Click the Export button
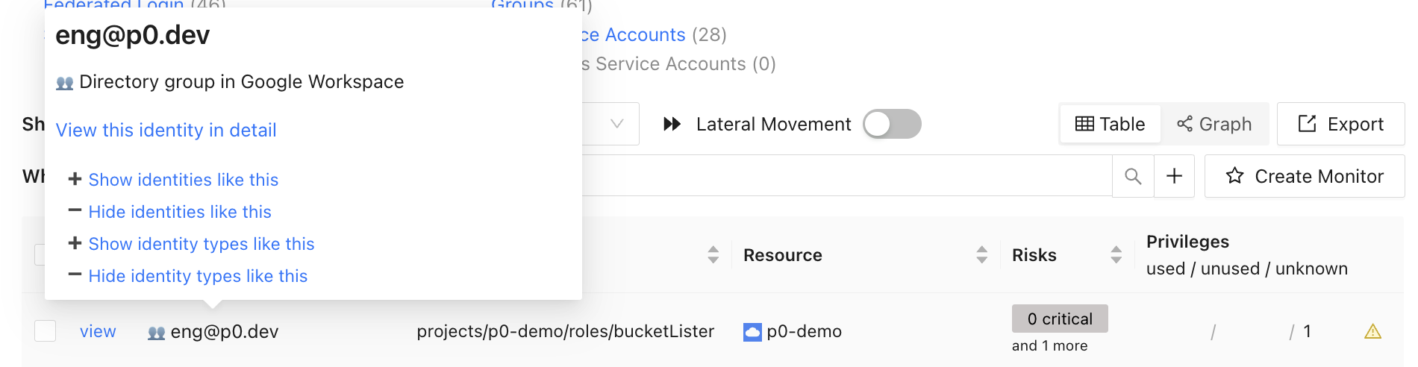 coord(1340,124)
